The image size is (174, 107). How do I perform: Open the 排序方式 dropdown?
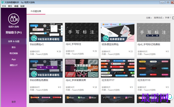pos(159,18)
